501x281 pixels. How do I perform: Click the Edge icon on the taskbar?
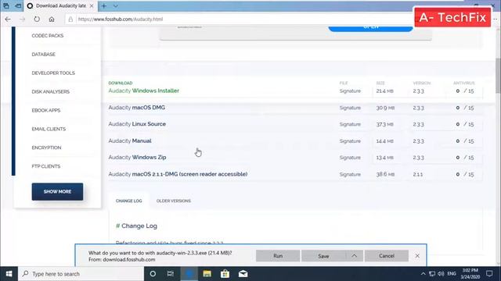coord(189,274)
